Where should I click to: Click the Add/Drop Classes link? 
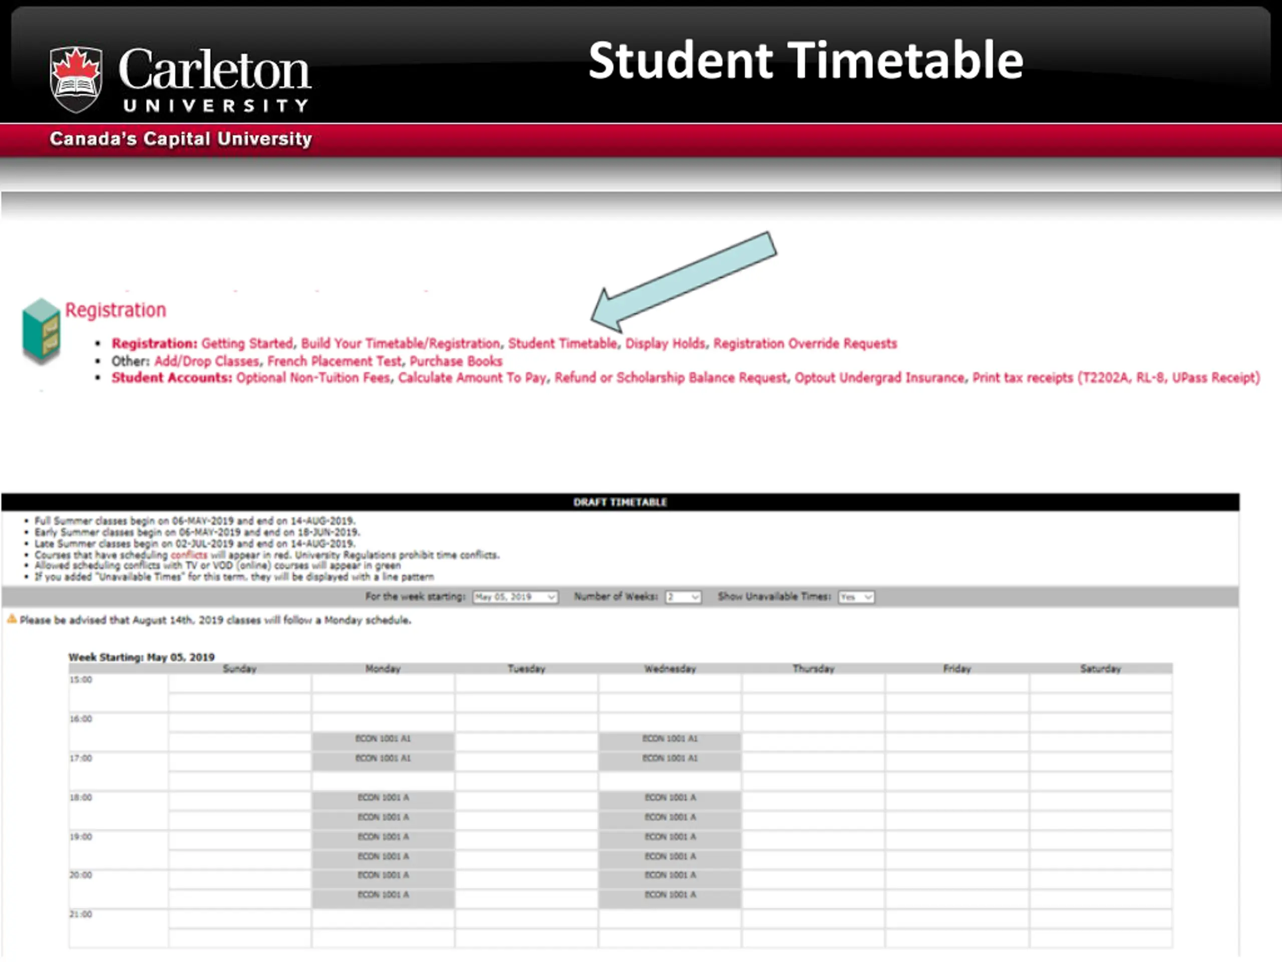pyautogui.click(x=206, y=361)
